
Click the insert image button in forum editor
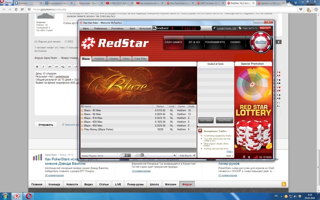coord(63,67)
